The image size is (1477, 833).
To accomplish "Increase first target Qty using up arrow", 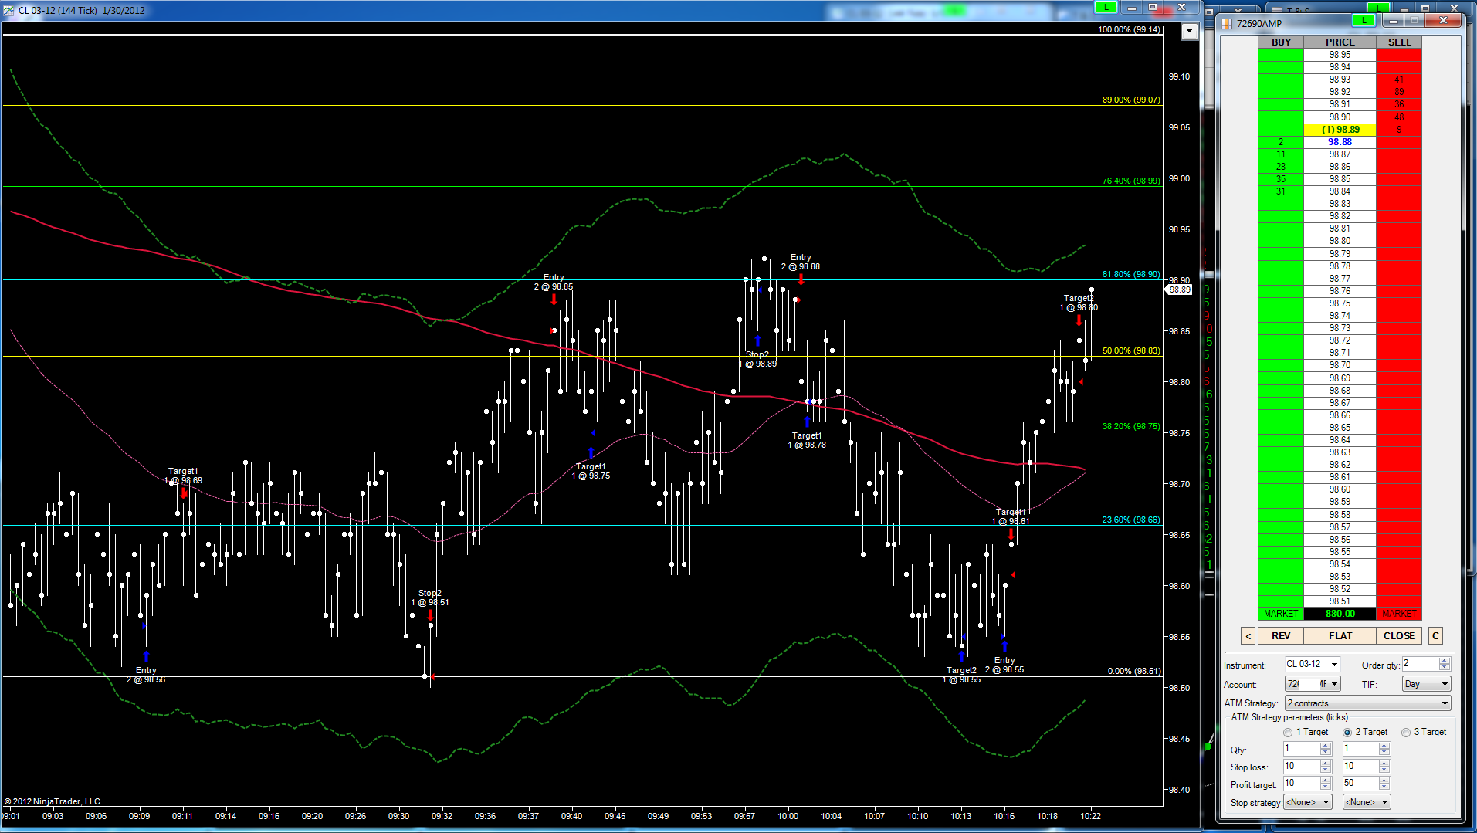I will click(1326, 746).
